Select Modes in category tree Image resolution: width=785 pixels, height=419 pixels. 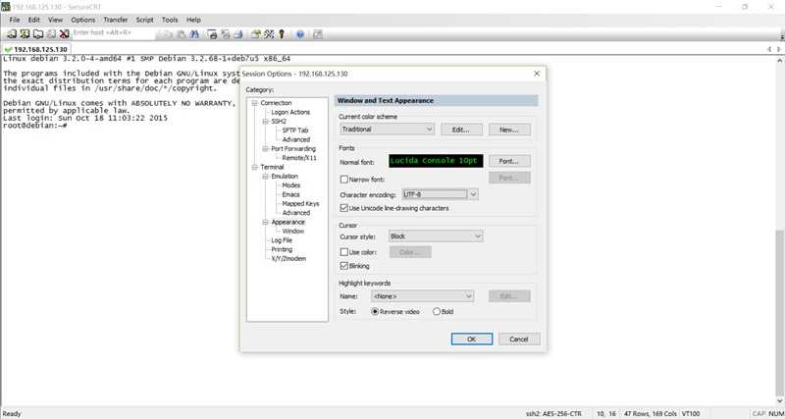291,185
